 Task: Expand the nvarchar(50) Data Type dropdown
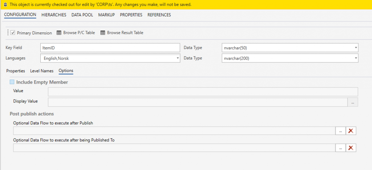click(355, 48)
